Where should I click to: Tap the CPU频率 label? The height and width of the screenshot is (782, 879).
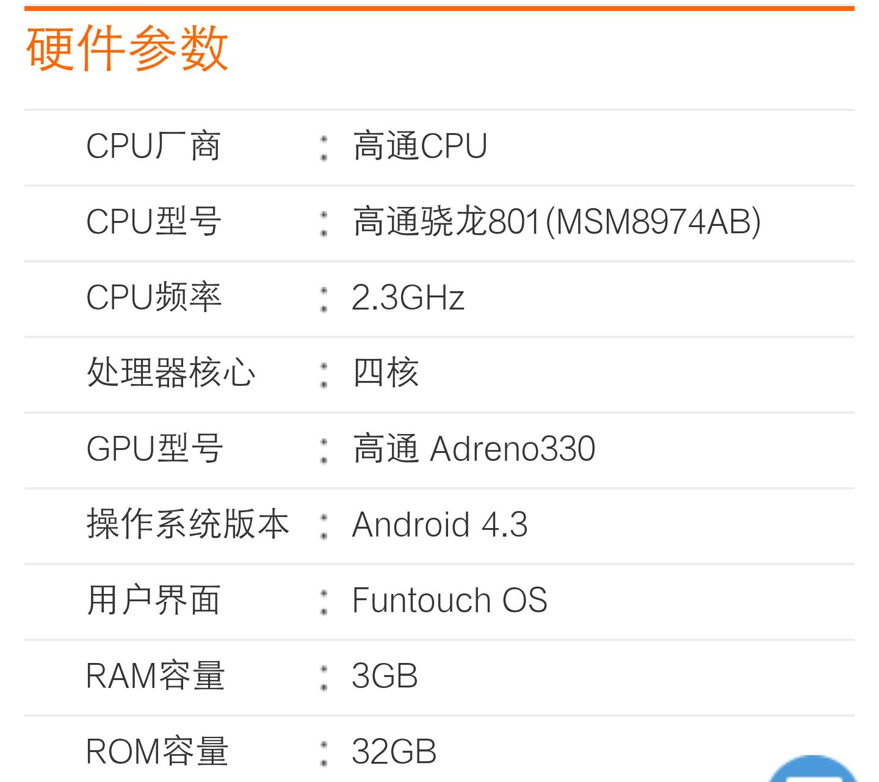click(x=153, y=297)
